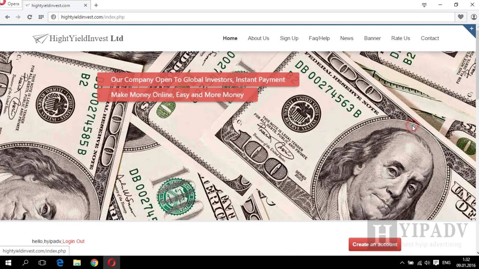479x269 pixels.
Task: Open Speed Dial grid icon
Action: (41, 17)
